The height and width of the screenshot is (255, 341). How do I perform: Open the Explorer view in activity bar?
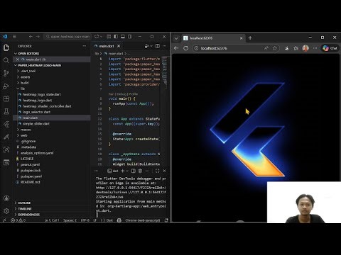click(x=6, y=47)
